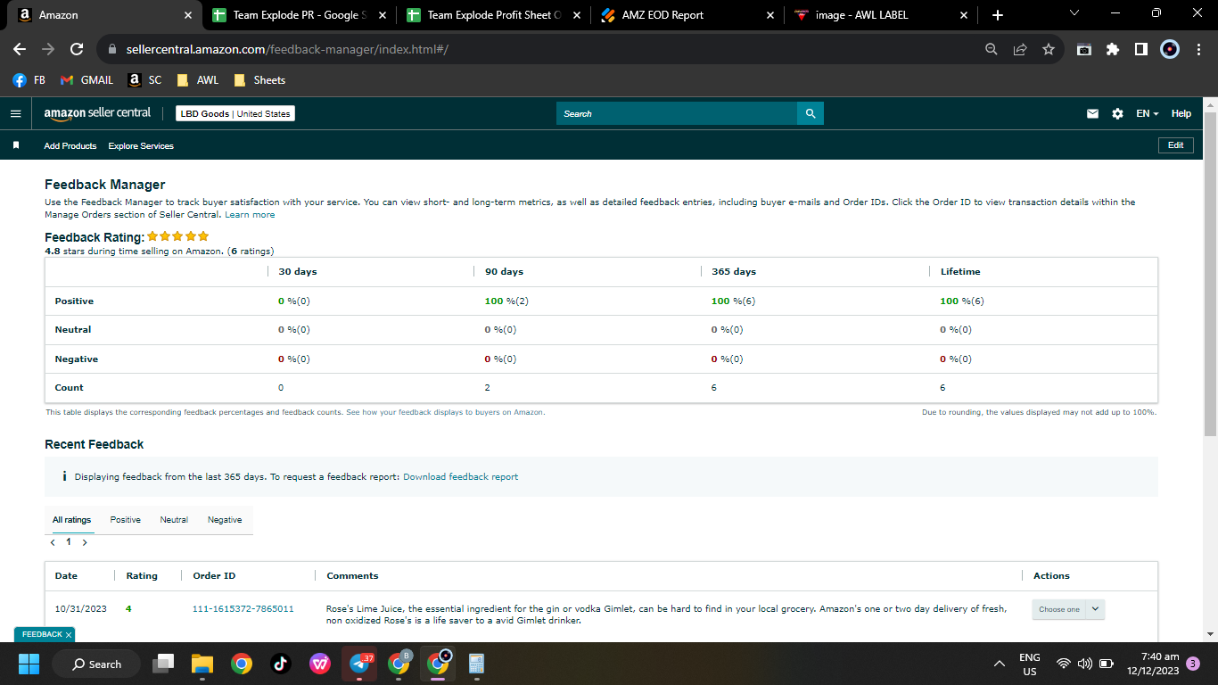
Task: Click the LBD Goods United States account switcher
Action: pyautogui.click(x=235, y=113)
